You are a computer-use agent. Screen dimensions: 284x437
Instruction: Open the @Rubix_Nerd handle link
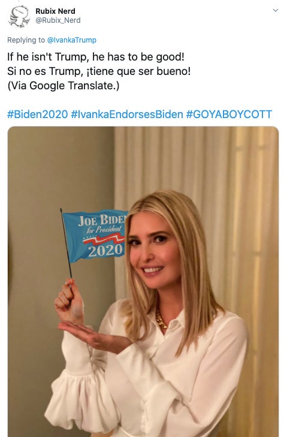[58, 20]
